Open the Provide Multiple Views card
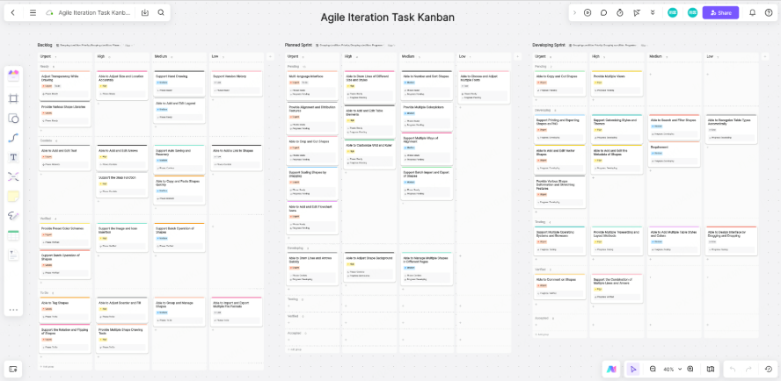The height and width of the screenshot is (381, 781). [617, 83]
